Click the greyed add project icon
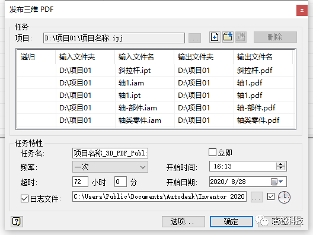 click(241, 37)
